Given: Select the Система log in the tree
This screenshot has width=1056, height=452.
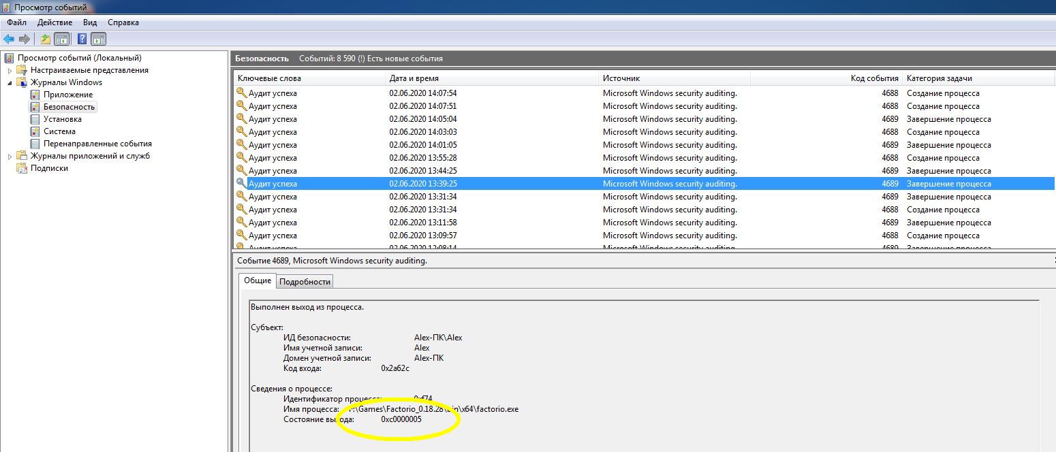Looking at the screenshot, I should tap(59, 131).
